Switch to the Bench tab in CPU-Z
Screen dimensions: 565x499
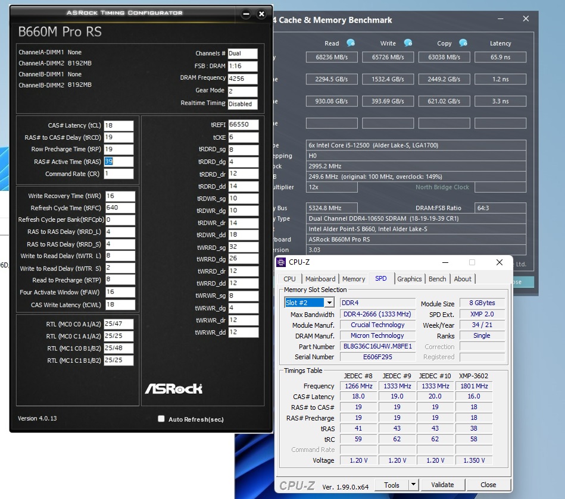tap(437, 279)
